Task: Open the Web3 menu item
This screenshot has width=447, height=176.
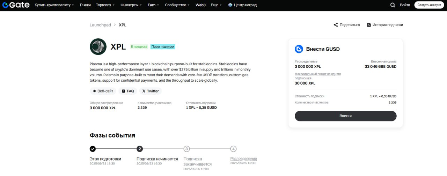Action: pos(200,5)
